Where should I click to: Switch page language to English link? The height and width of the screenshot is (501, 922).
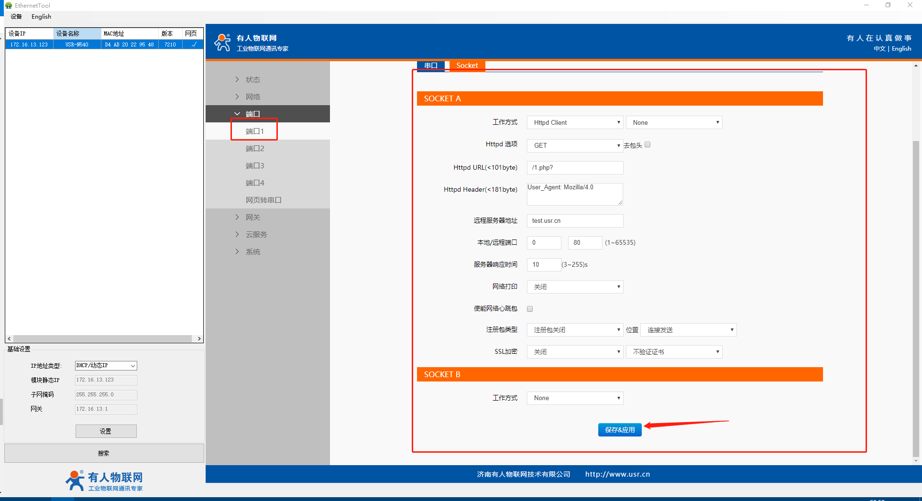(x=901, y=49)
